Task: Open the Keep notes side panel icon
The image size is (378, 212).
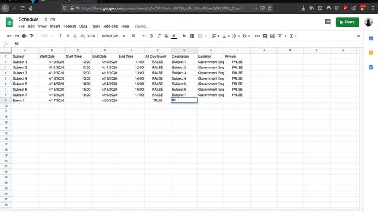Action: (x=371, y=52)
